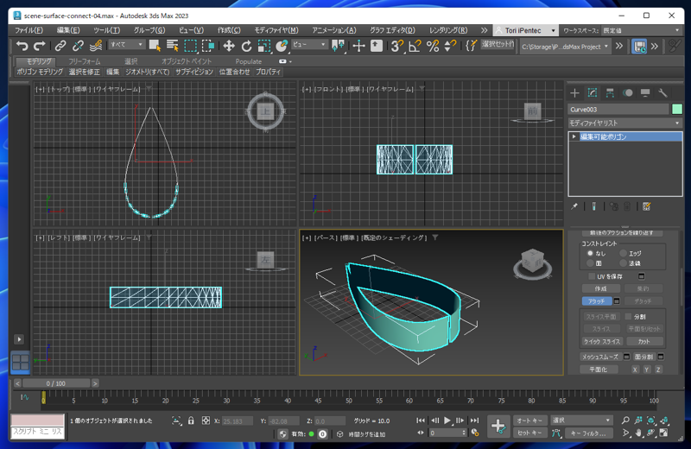Choose the Select Object tool
This screenshot has height=449, width=691.
point(155,46)
